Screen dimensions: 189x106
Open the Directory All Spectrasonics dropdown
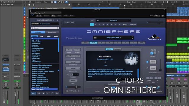point(45,24)
